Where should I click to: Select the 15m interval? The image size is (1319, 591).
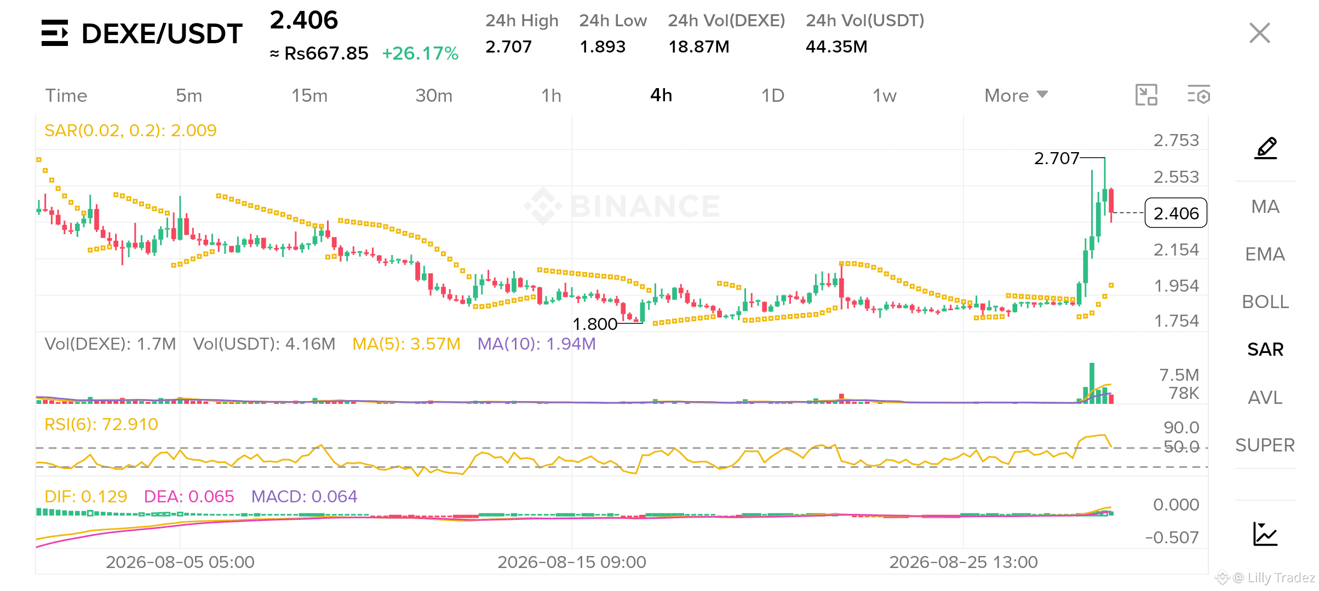click(309, 95)
